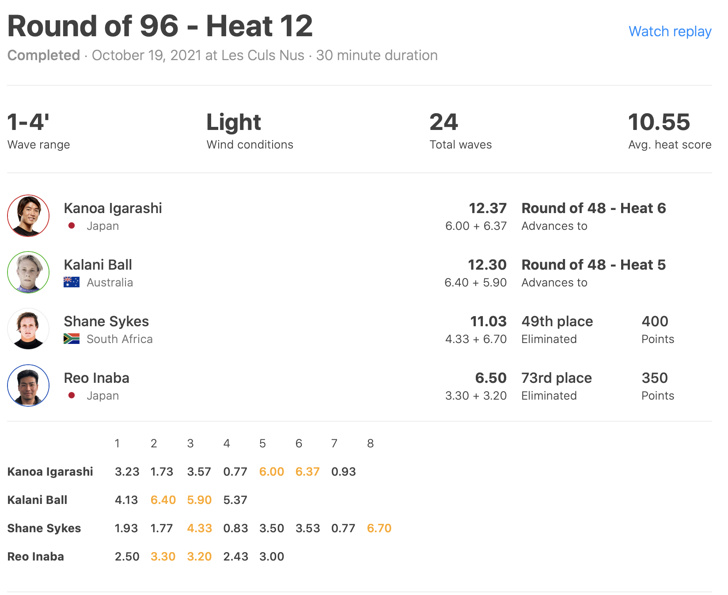Click the 49th place result text
This screenshot has width=728, height=595.
coord(557,321)
